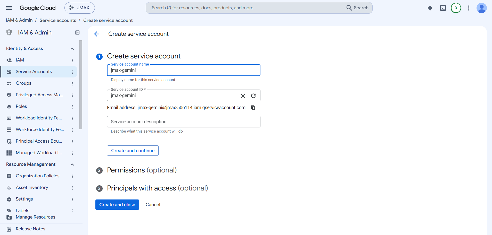The image size is (492, 235).
Task: Open more options for IAM item
Action: click(72, 60)
